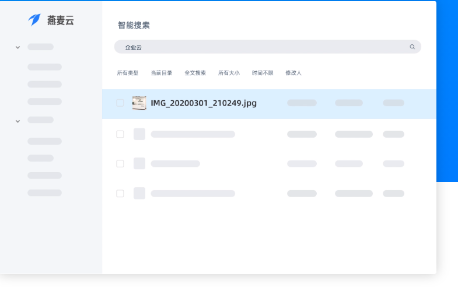Screen dimensions: 458x287
Task: Open the 时间不限 time filter
Action: [263, 73]
